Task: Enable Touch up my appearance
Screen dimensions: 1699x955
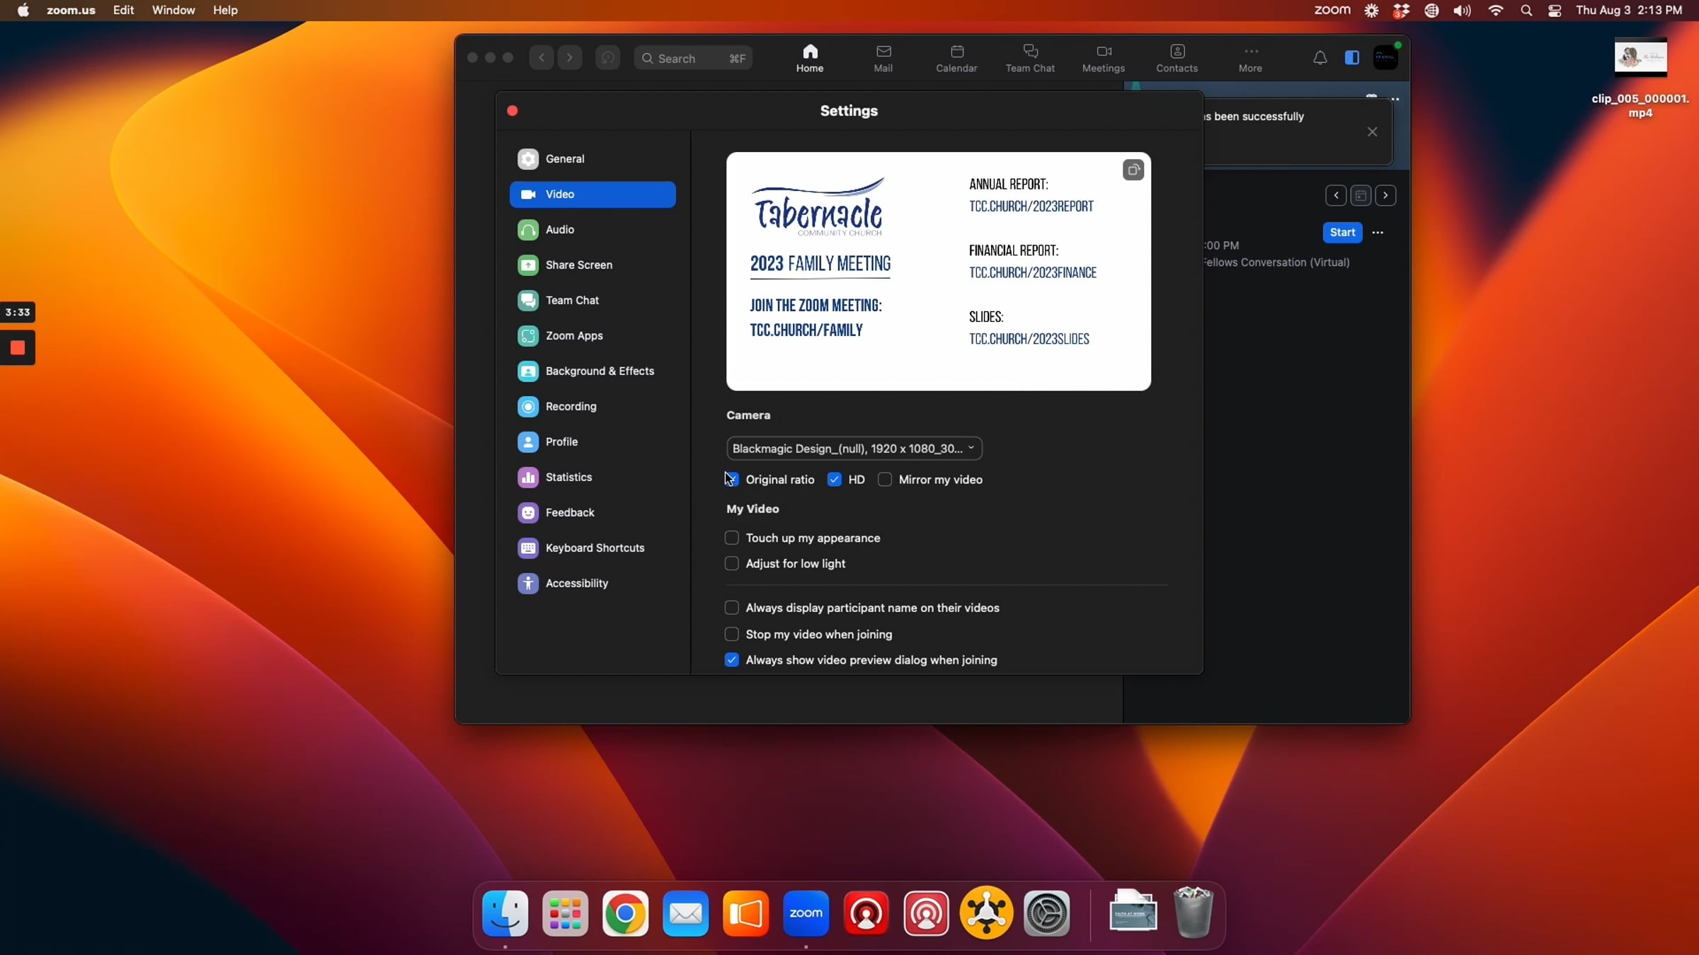Action: coord(732,538)
